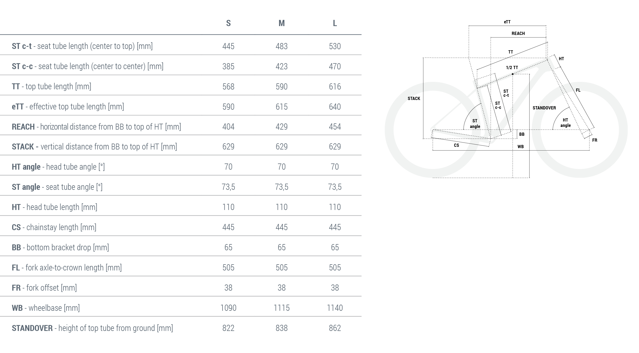
Task: Click the L size column header
Action: pyautogui.click(x=335, y=23)
